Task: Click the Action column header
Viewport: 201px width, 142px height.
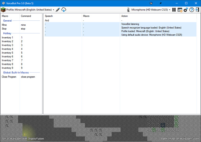Action: pyautogui.click(x=125, y=16)
